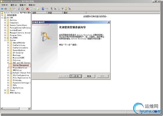163x116 pixels.
Task: Open Properties via the toolbar icon
Action: pos(31,9)
